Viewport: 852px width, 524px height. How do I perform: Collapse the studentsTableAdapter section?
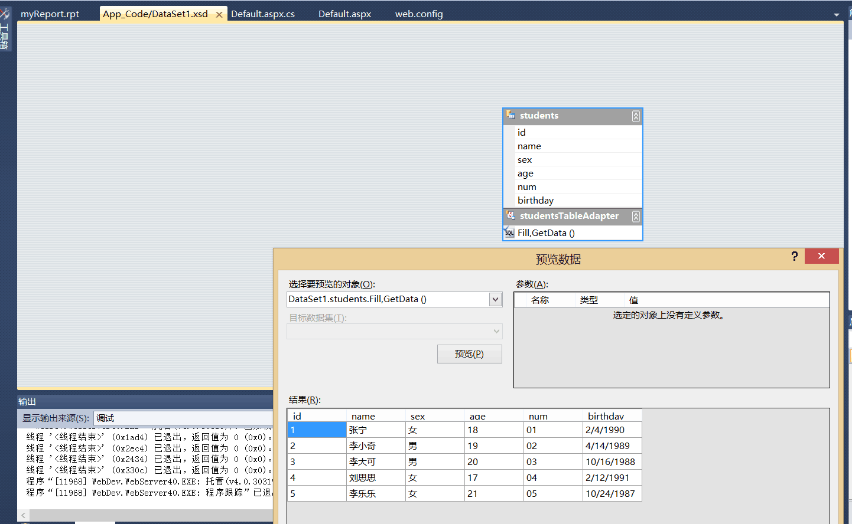[636, 217]
